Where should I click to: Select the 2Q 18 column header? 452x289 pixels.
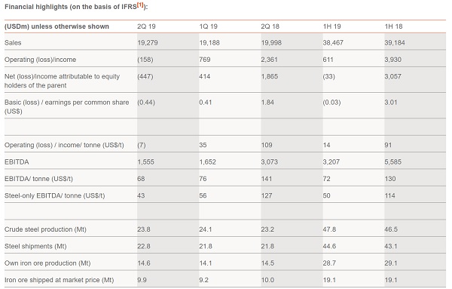pos(270,26)
